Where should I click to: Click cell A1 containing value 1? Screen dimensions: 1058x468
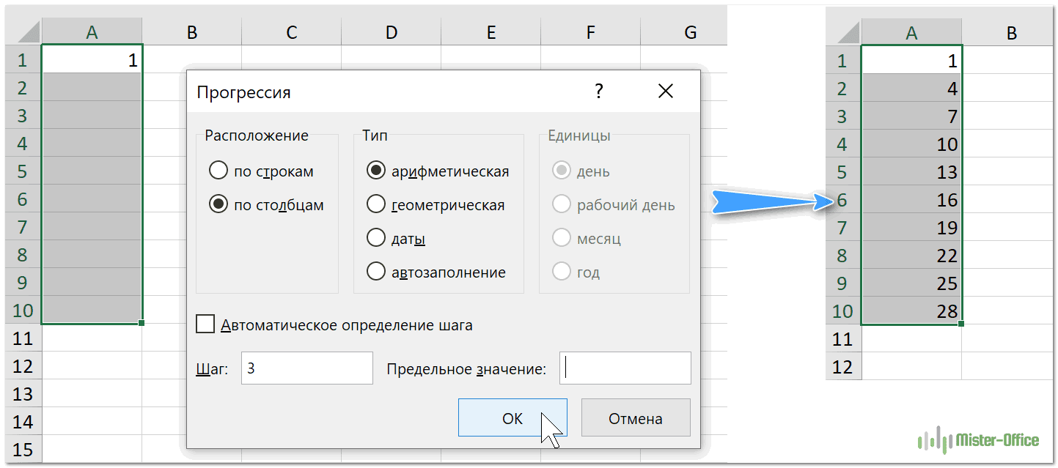tap(92, 60)
